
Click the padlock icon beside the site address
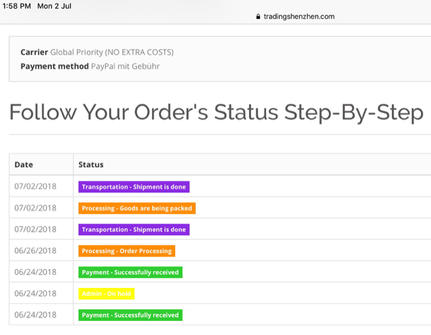(x=258, y=16)
